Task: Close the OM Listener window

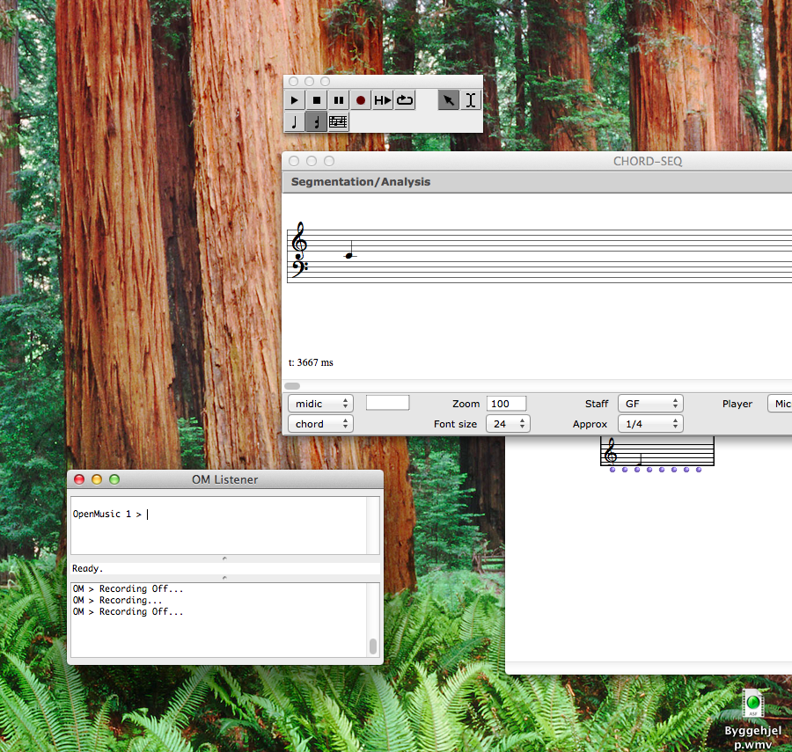Action: pos(79,479)
